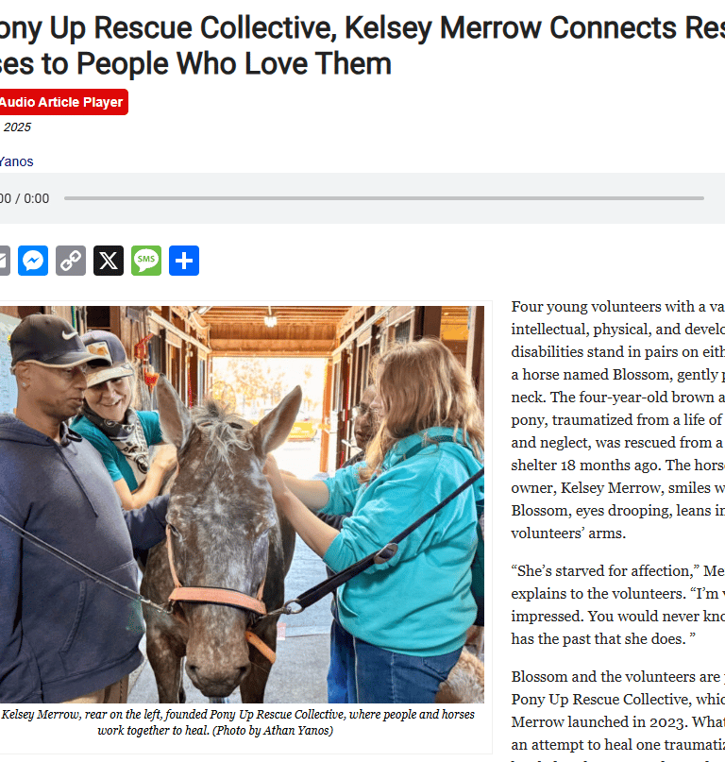This screenshot has height=762, width=725.
Task: Click the 0:00 audio time display
Action: [25, 198]
